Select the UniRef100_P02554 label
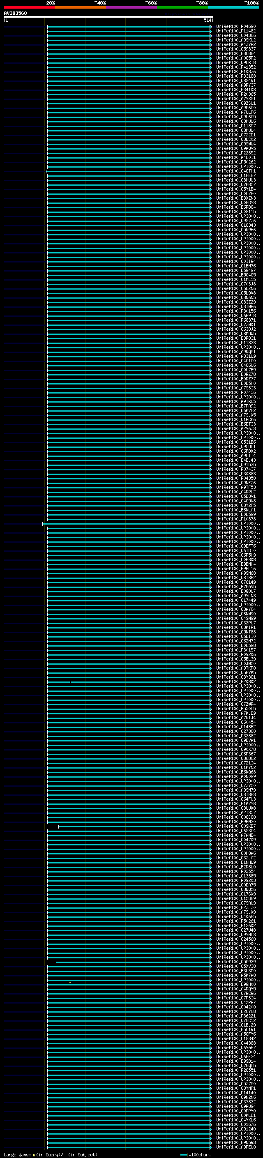The width and height of the screenshot is (263, 1158). pos(235,871)
